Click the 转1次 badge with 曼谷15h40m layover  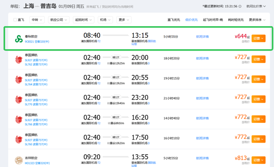coord(116,97)
